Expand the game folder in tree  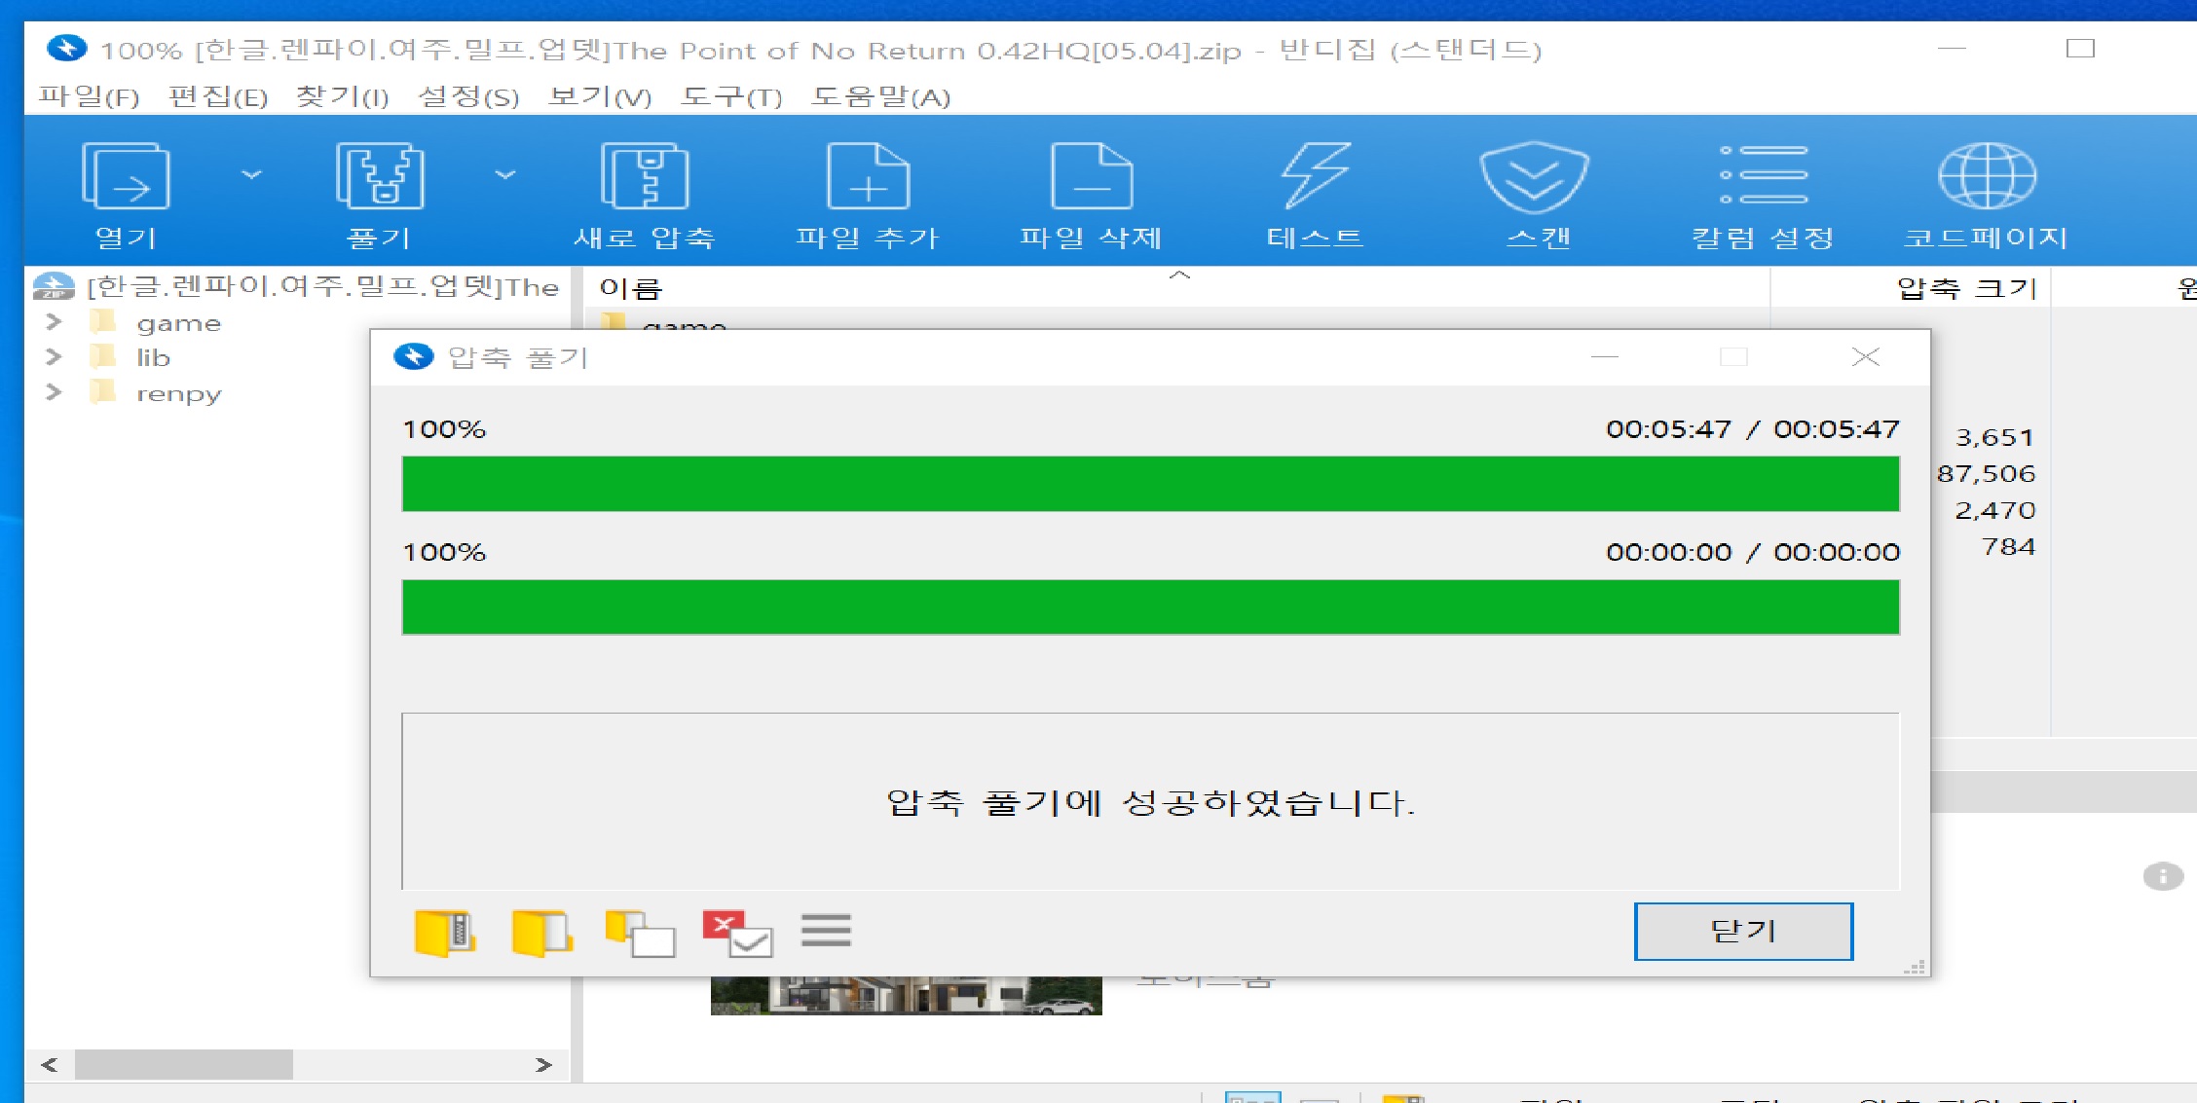[54, 322]
